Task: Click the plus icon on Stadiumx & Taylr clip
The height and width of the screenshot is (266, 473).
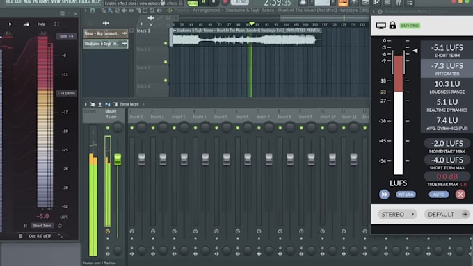Action: [x=125, y=44]
